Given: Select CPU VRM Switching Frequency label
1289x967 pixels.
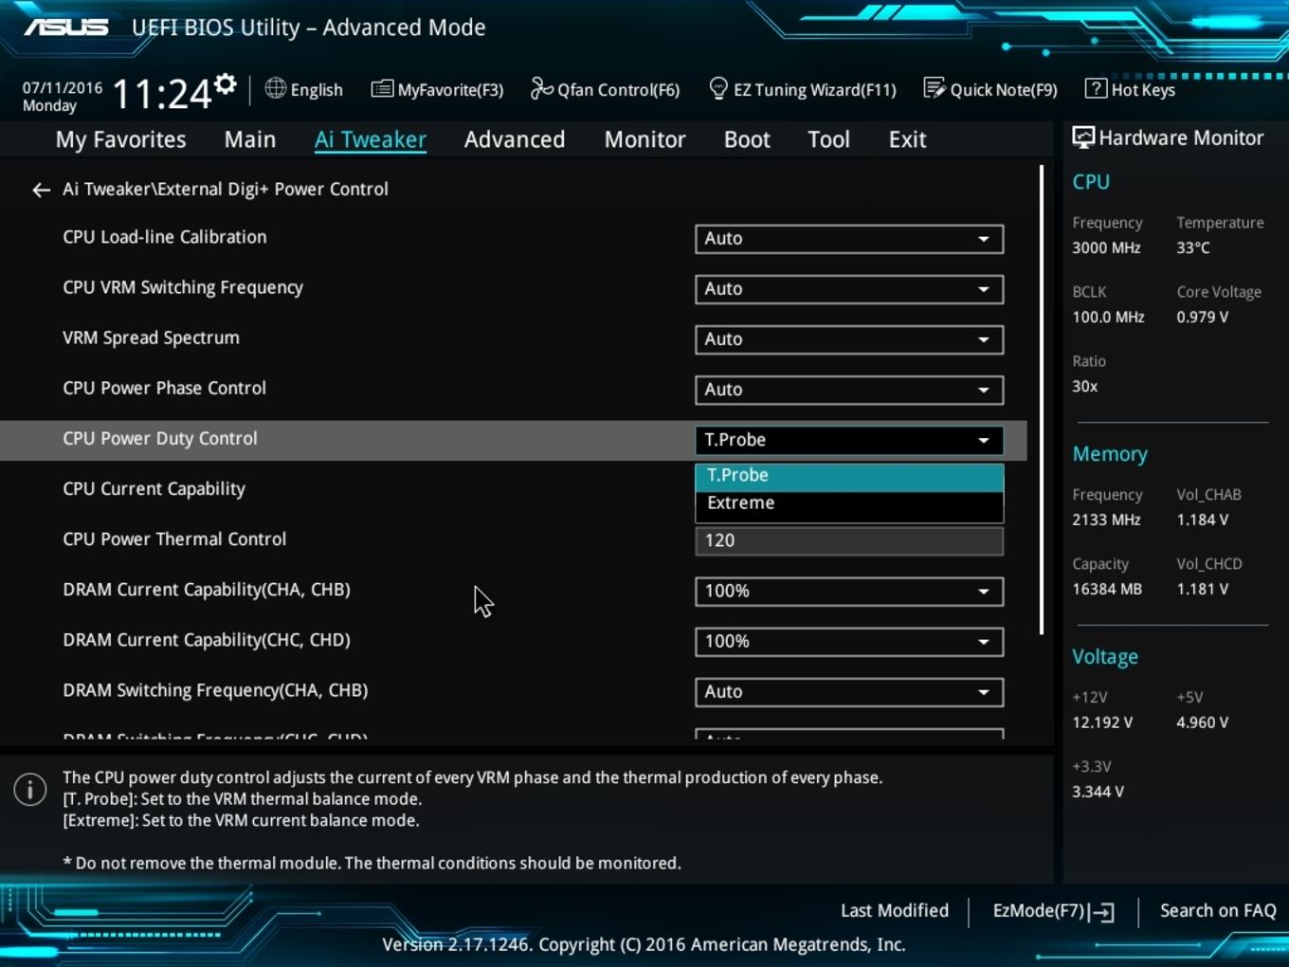Looking at the screenshot, I should pos(183,287).
